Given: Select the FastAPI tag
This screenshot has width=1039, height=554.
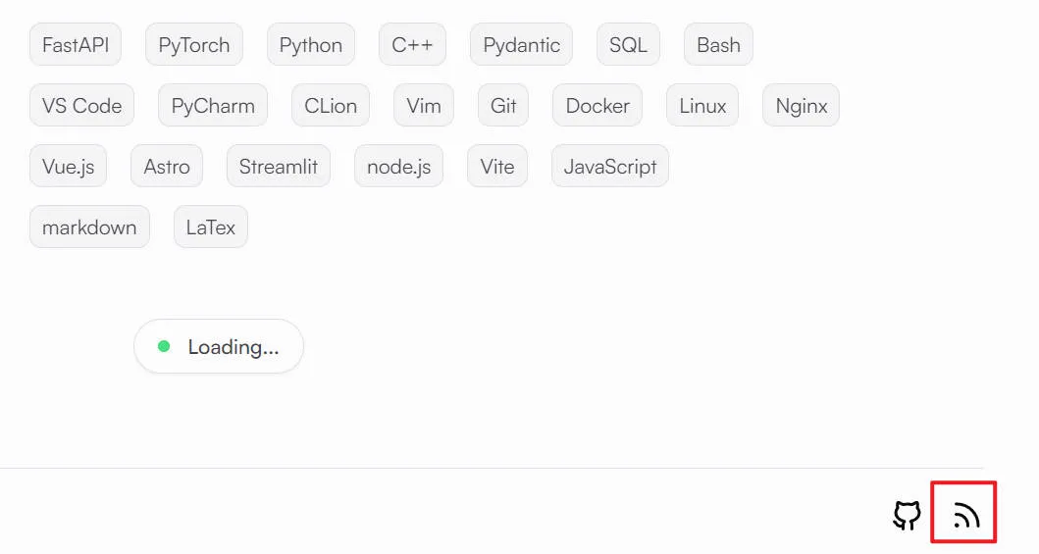Looking at the screenshot, I should (76, 44).
